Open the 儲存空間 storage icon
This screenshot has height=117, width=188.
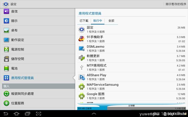6,59
